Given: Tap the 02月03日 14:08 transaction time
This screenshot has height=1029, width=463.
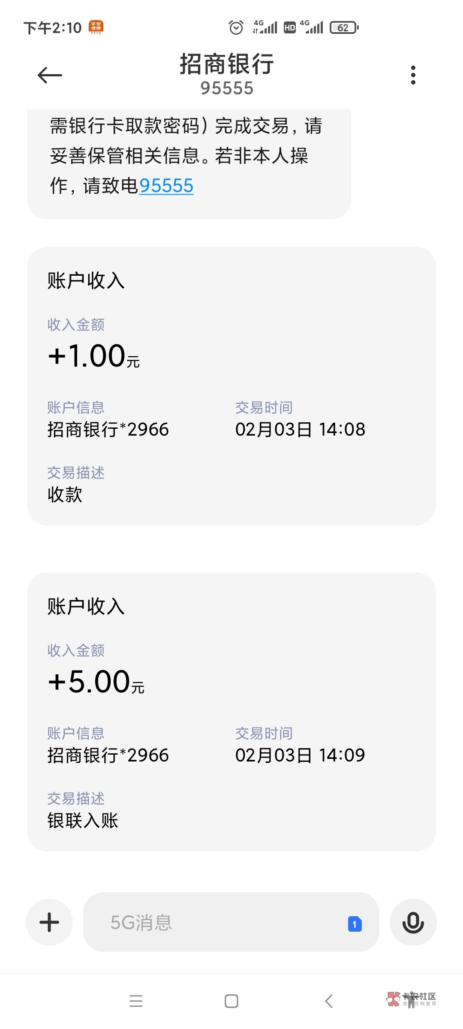Looking at the screenshot, I should click(300, 430).
